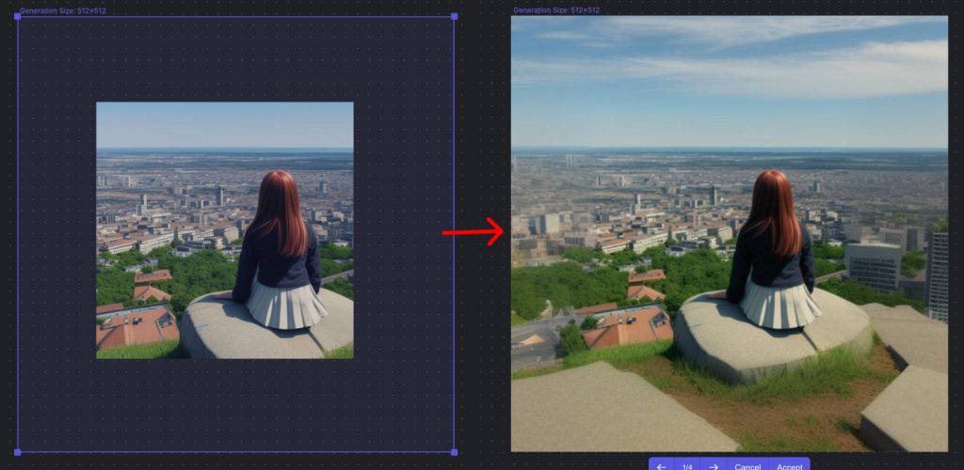Click the 1/4 result counter

(687, 465)
